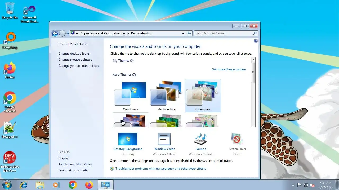Select the Characters theme

click(x=203, y=96)
